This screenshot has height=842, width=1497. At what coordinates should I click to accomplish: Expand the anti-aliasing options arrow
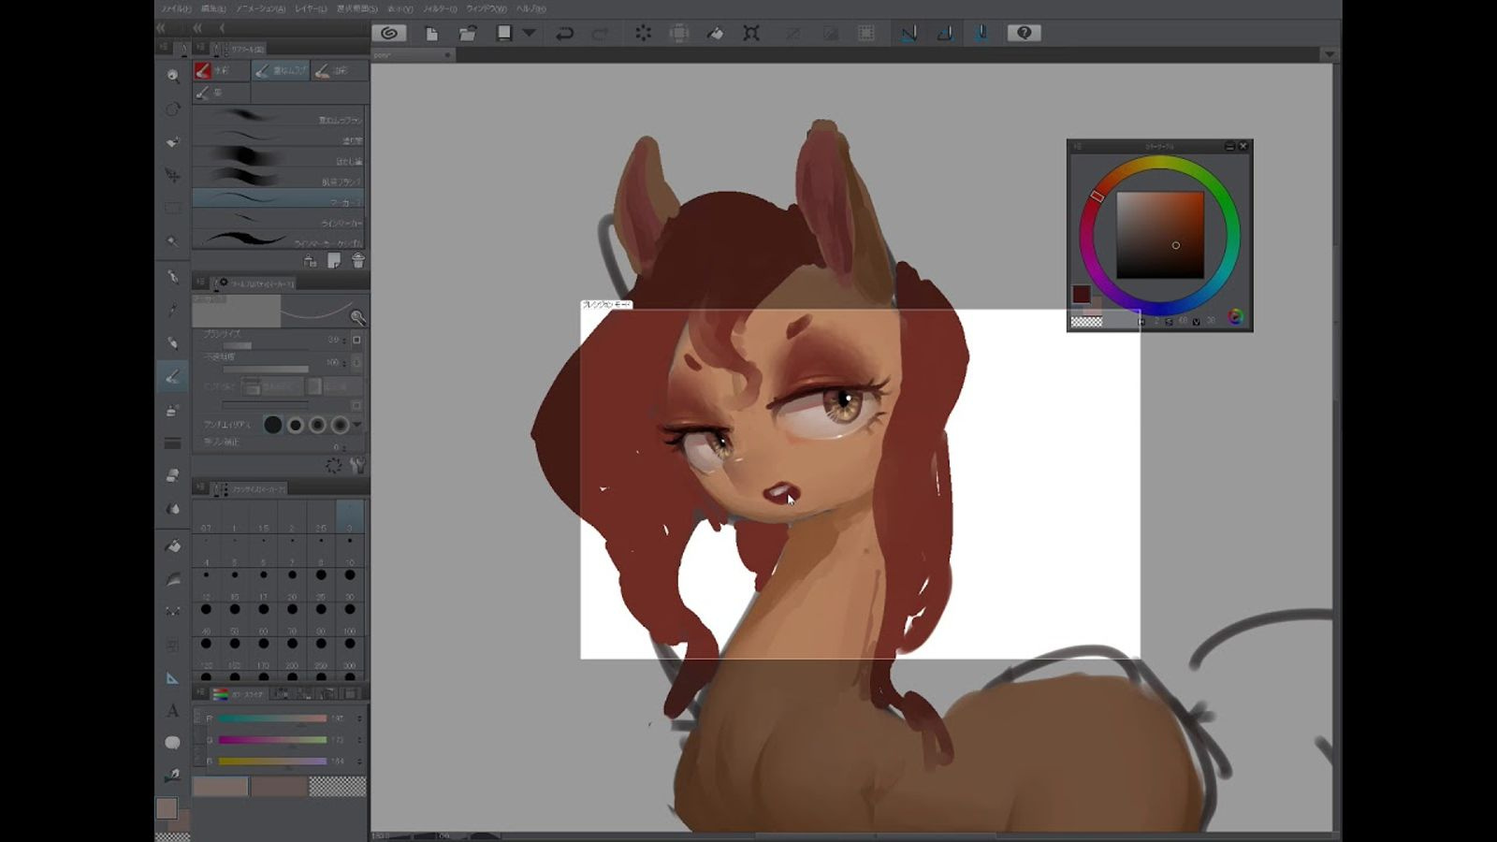coord(356,425)
